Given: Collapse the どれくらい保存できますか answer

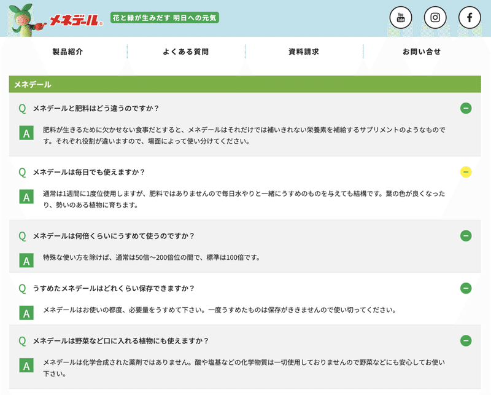Looking at the screenshot, I should 466,288.
